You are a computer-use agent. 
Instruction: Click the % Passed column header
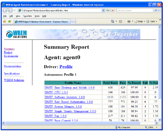pyautogui.click(x=134, y=83)
